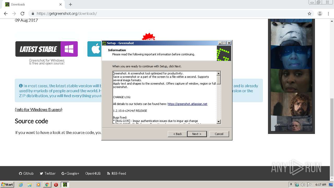This screenshot has height=188, width=334.
Task: Click the Action Center flag tray icon
Action: pyautogui.click(x=309, y=185)
